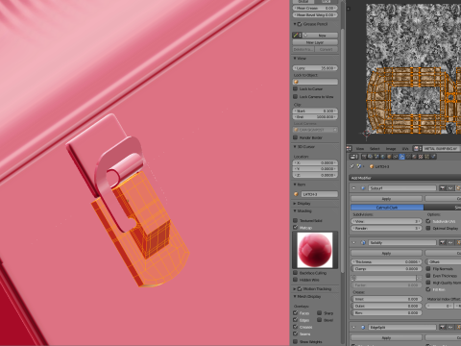The image size is (461, 346).
Task: Open the Physics properties tab
Action: [433, 157]
